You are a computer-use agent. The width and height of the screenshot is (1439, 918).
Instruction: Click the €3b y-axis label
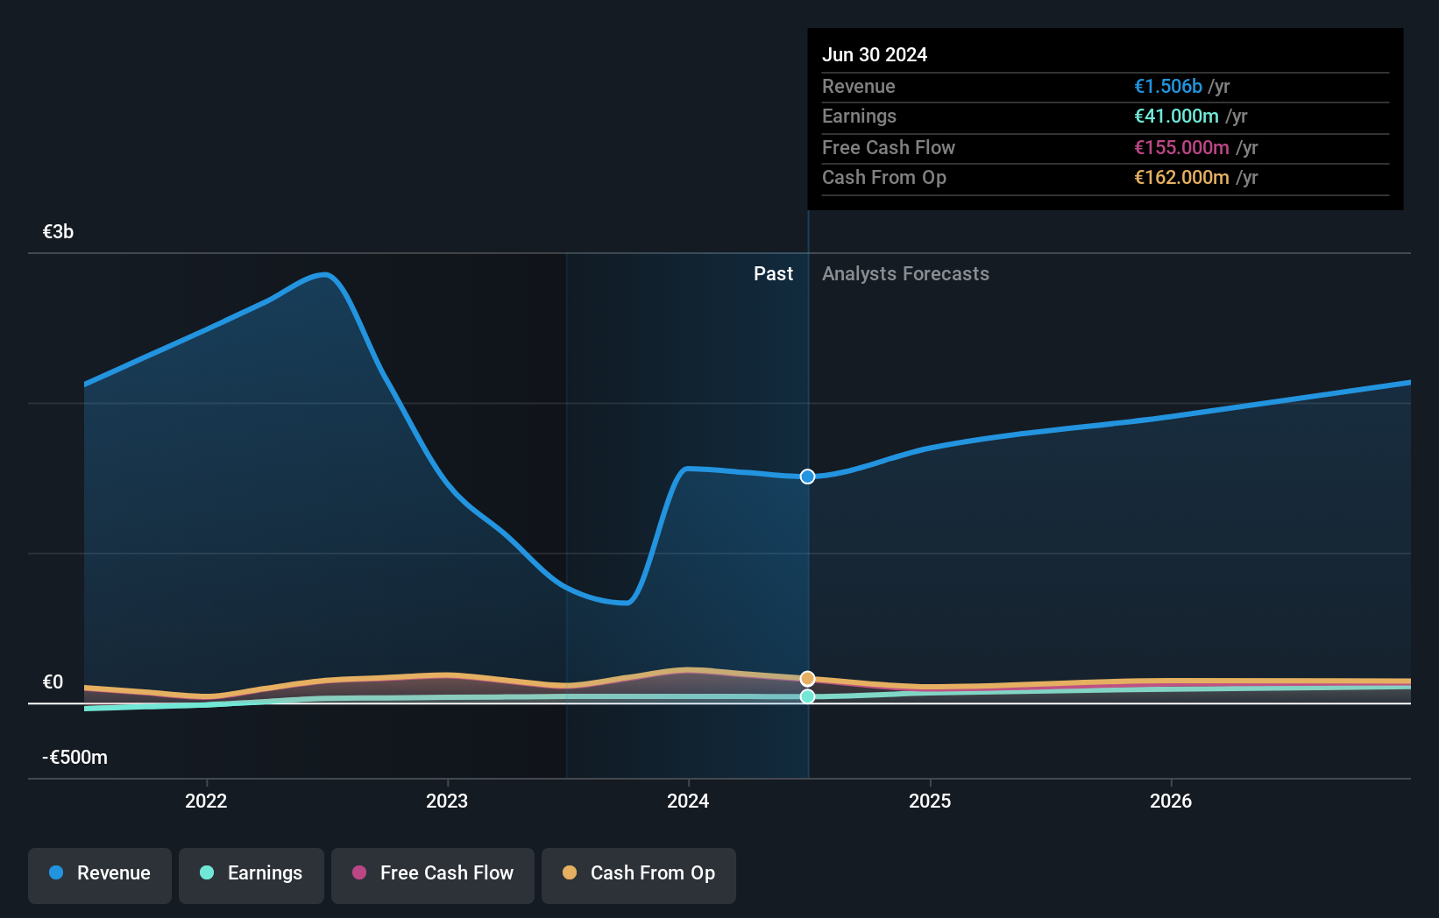(58, 231)
